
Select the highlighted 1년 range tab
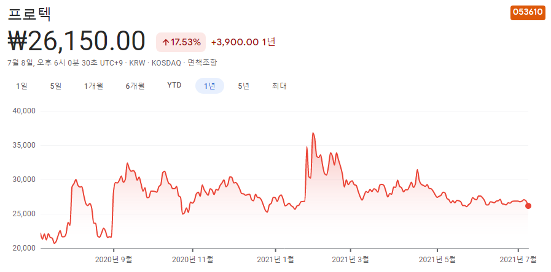point(209,86)
